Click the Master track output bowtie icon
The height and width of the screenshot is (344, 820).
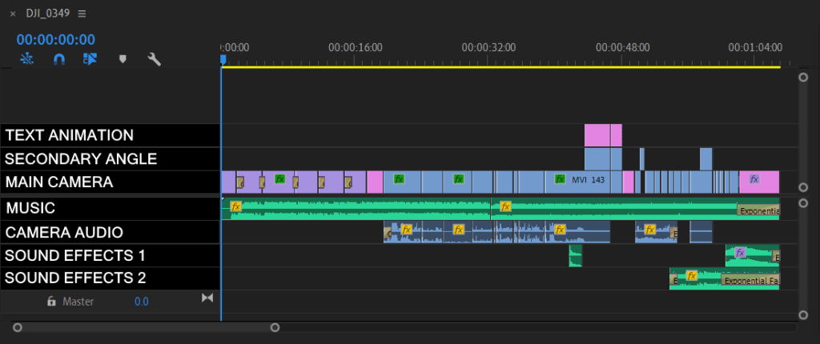[x=207, y=298]
